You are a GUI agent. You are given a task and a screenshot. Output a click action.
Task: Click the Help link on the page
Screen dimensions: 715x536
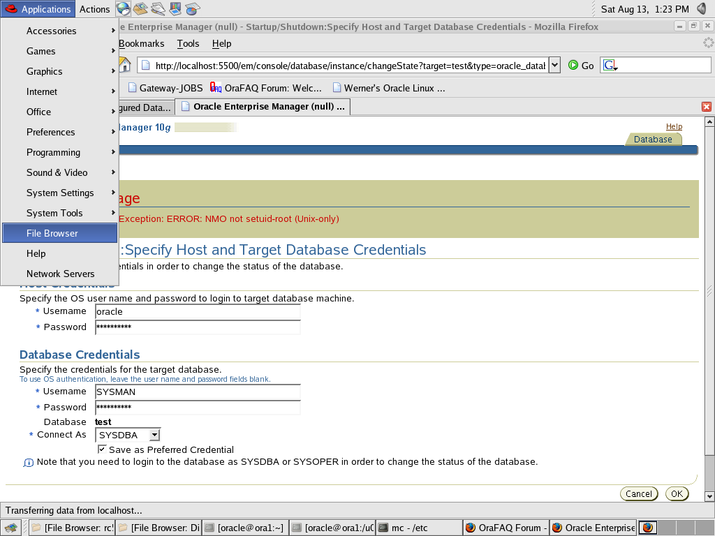pos(674,126)
